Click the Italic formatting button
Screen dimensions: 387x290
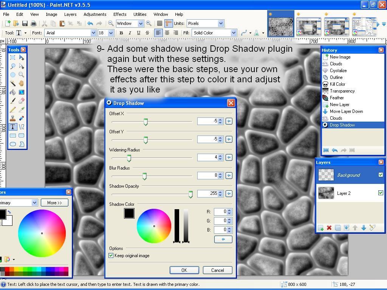(130, 33)
